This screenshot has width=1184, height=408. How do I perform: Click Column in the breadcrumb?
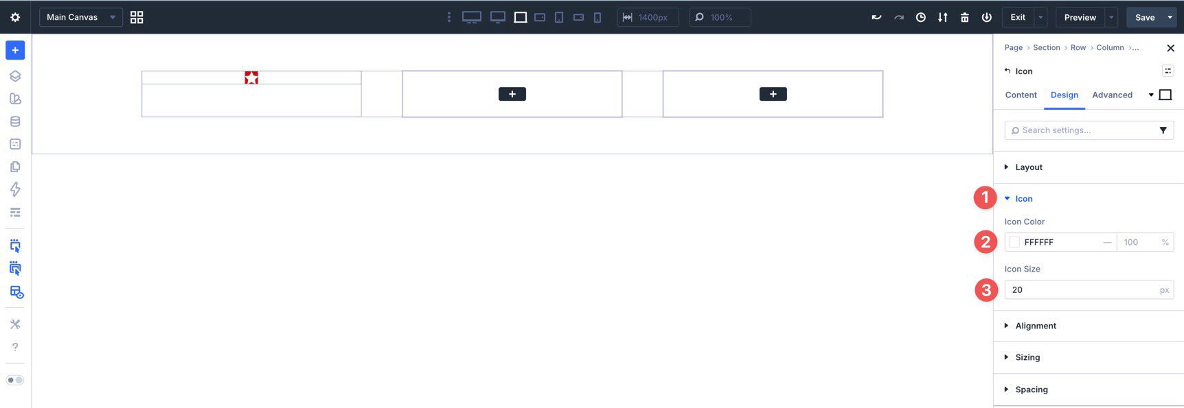(x=1110, y=47)
